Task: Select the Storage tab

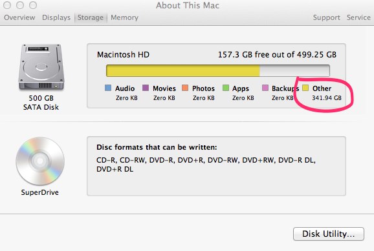Action: [x=91, y=17]
